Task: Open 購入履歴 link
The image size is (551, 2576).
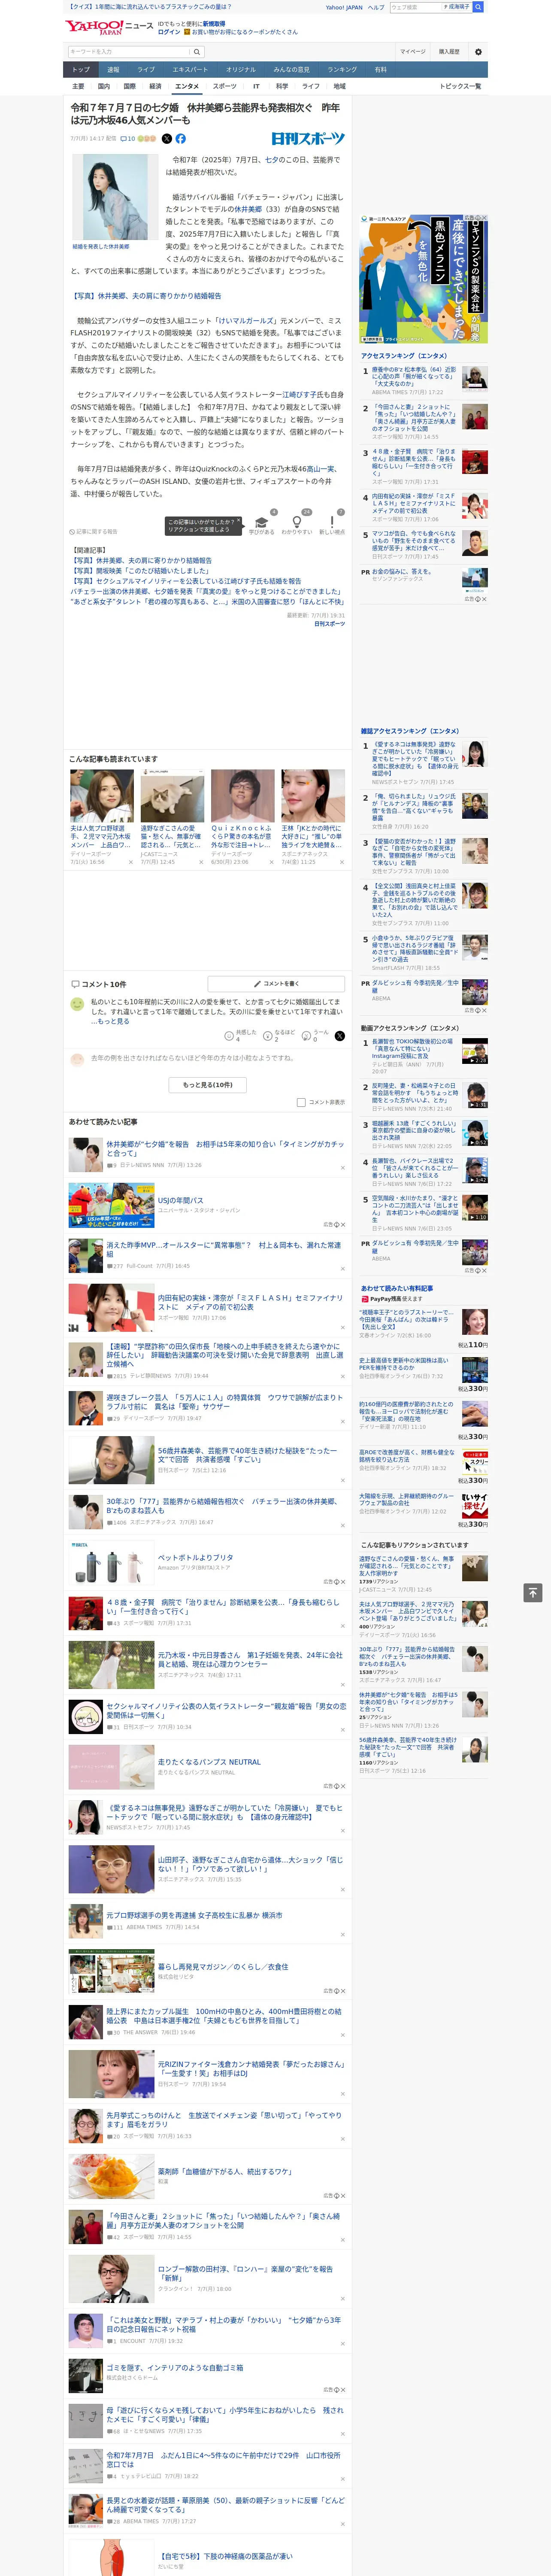Action: point(449,52)
